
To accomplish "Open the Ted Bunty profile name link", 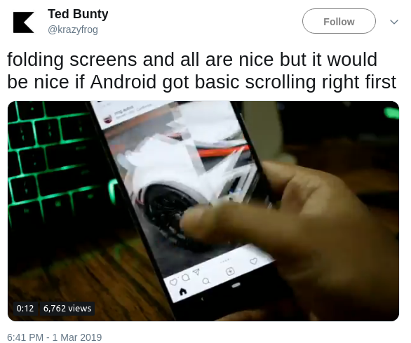I will click(x=78, y=14).
